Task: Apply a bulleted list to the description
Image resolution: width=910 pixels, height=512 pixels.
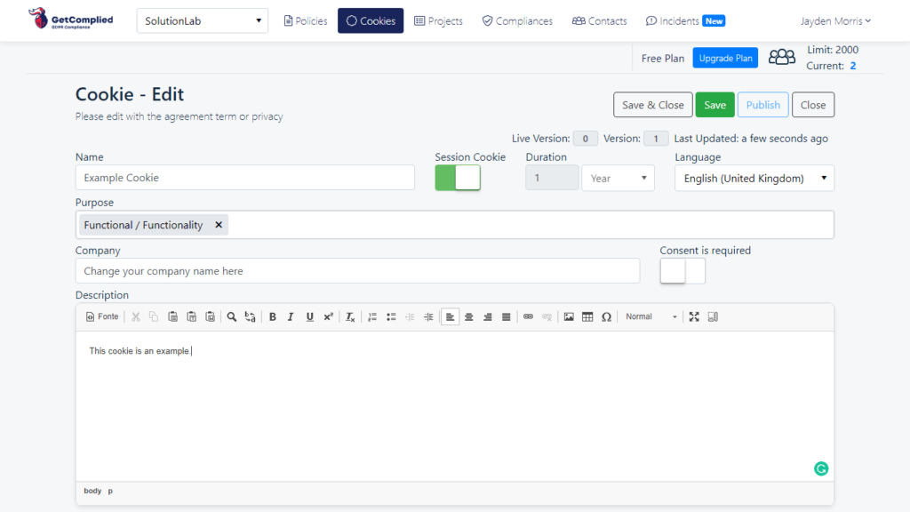Action: click(x=391, y=316)
